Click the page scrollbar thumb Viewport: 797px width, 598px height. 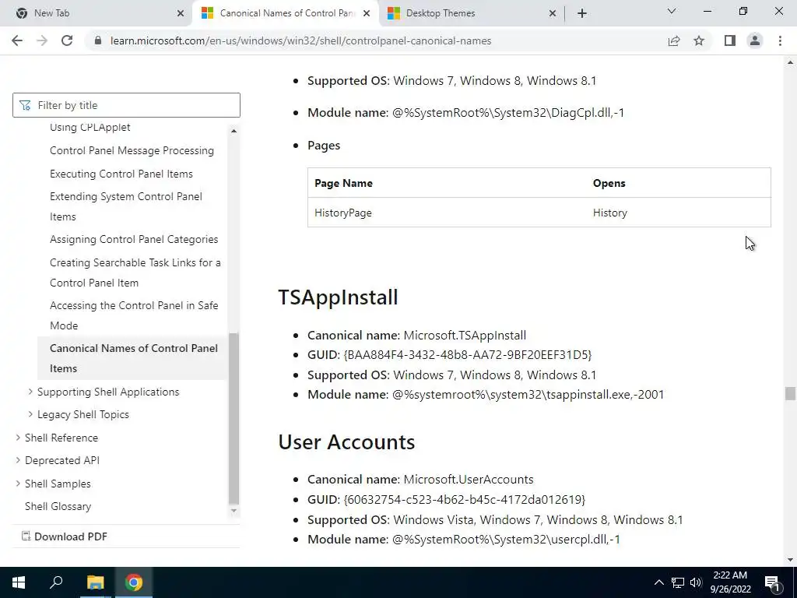(790, 393)
